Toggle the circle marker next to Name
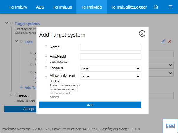 (46, 46)
